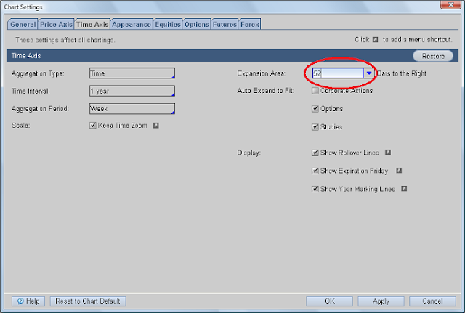Screen dimensions: 465x313
Task: Disable Show Year Marking Lines
Action: coord(315,189)
